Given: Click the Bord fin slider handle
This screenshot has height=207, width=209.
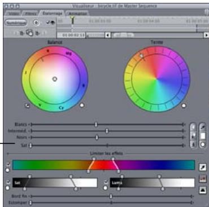Looking at the screenshot, I should (x=111, y=196).
